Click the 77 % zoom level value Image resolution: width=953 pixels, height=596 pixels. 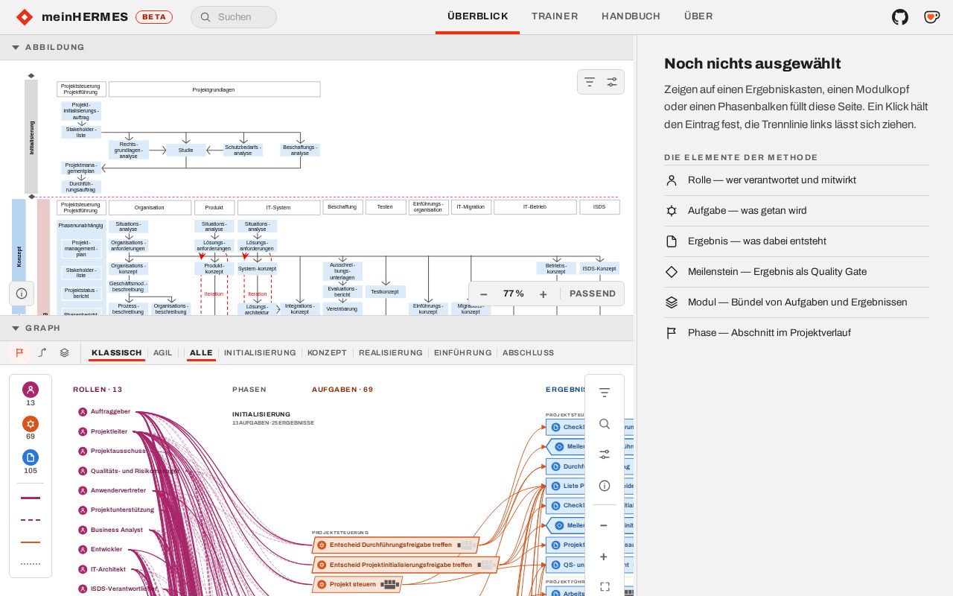(514, 294)
